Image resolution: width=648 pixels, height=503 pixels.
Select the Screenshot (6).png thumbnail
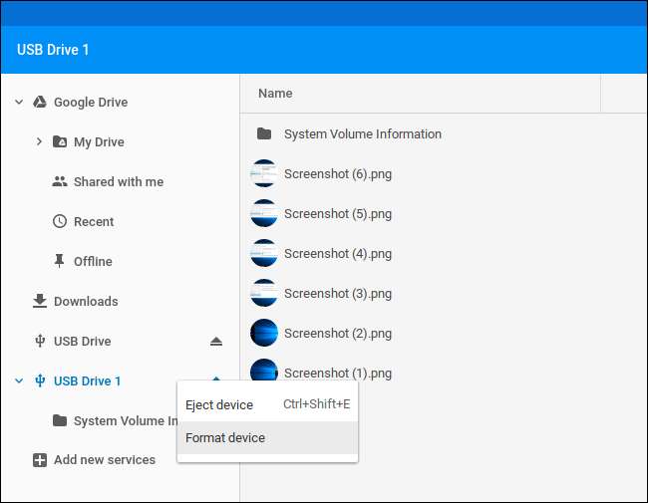tap(264, 174)
